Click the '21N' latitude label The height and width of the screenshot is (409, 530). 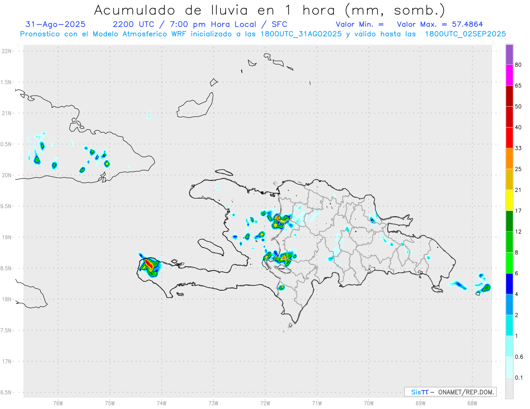pyautogui.click(x=8, y=113)
